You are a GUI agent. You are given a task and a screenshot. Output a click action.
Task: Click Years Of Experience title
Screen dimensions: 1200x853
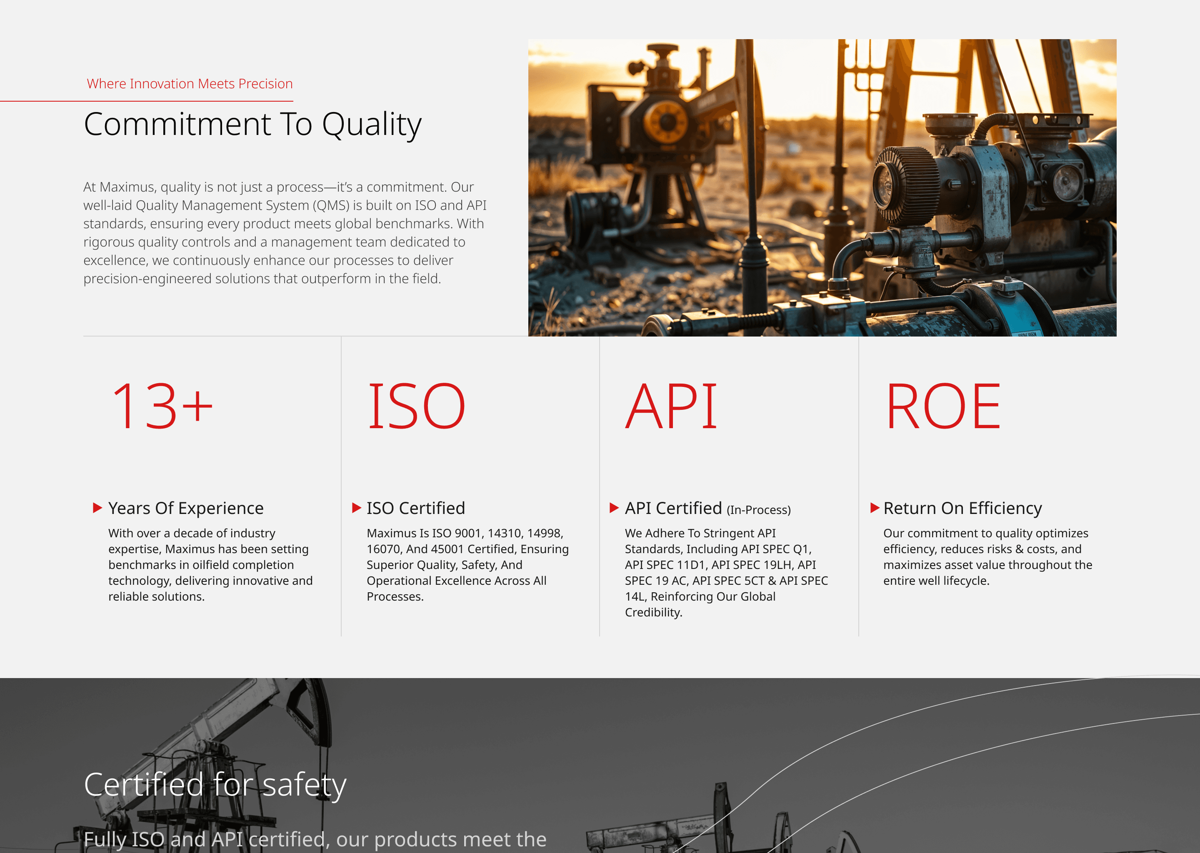(x=185, y=508)
